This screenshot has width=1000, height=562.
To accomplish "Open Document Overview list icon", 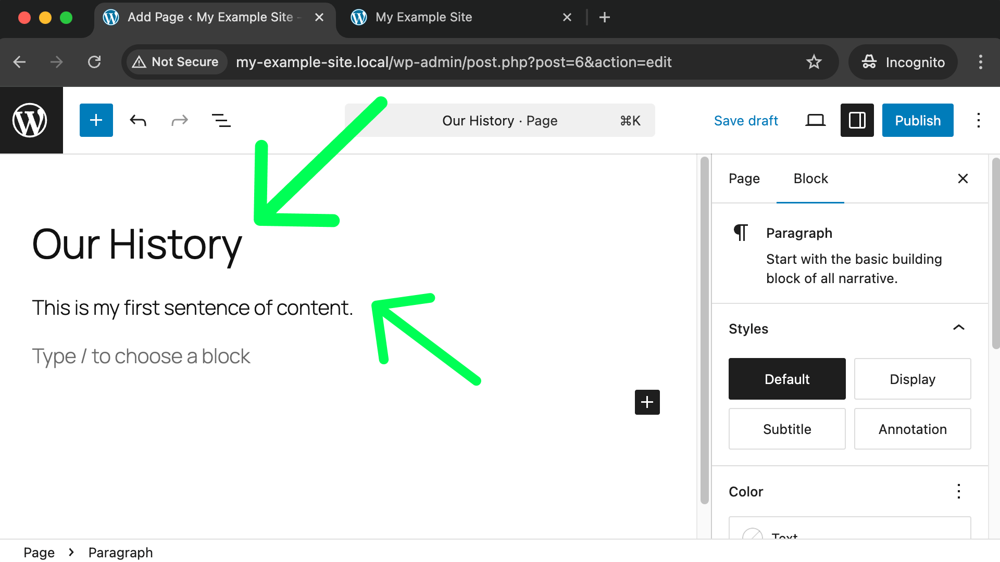I will (x=221, y=121).
